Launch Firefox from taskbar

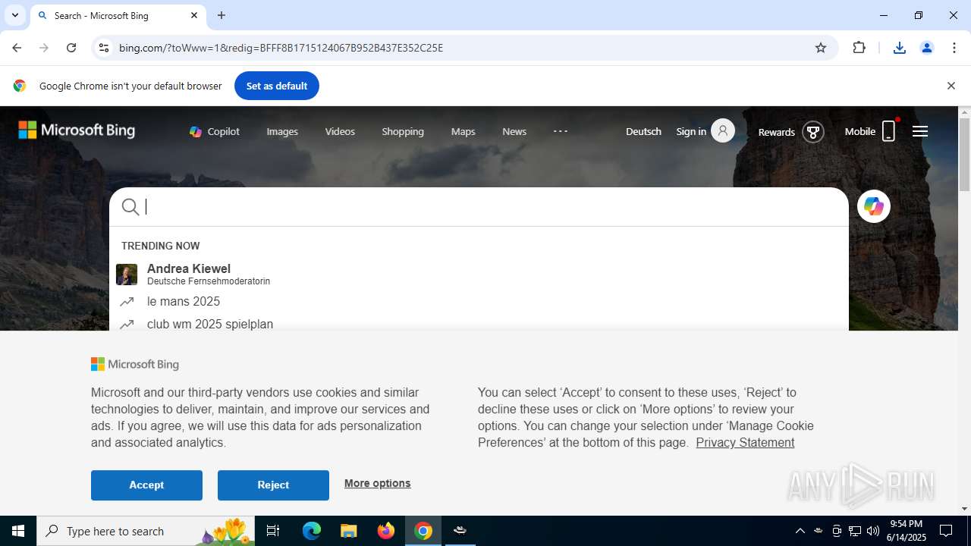386,531
